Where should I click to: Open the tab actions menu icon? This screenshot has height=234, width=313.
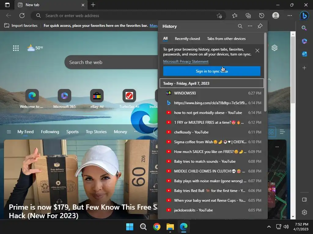[x=7, y=5]
